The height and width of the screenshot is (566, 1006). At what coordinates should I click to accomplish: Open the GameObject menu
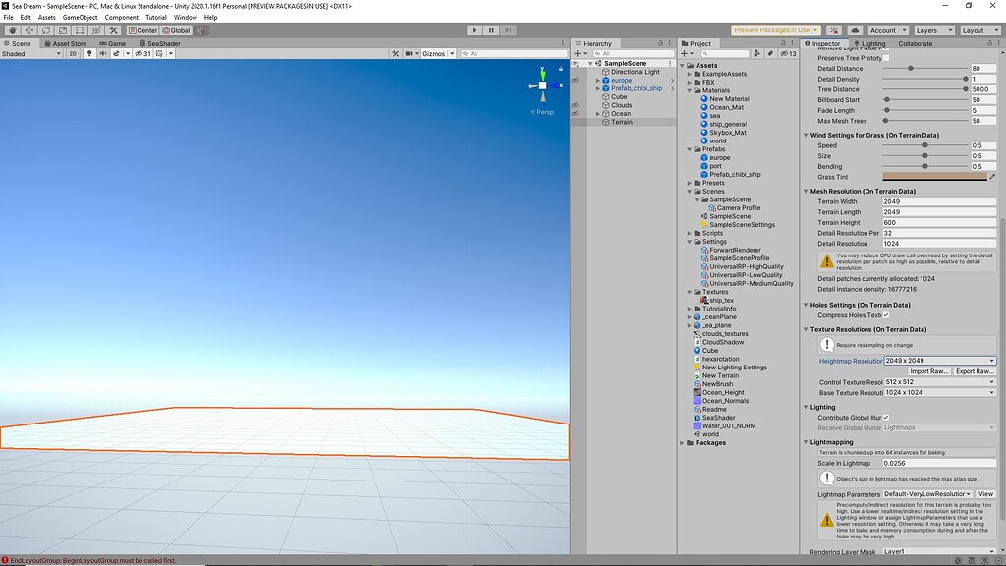coord(80,16)
